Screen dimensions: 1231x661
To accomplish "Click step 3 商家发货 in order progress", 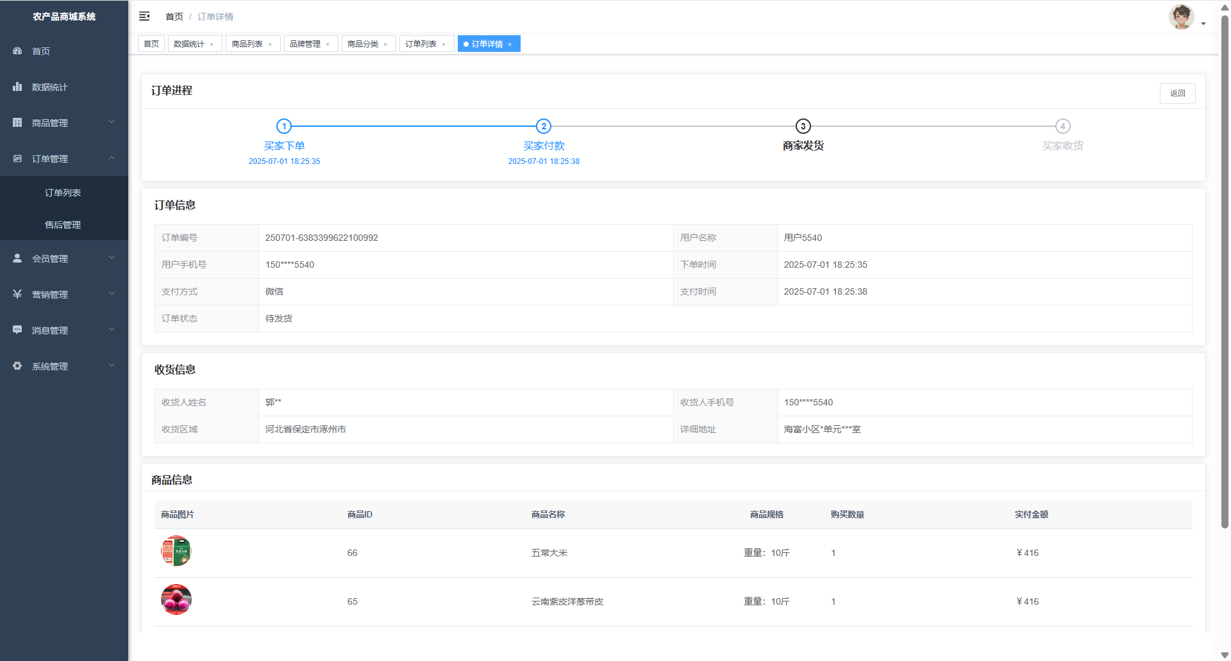I will click(803, 127).
